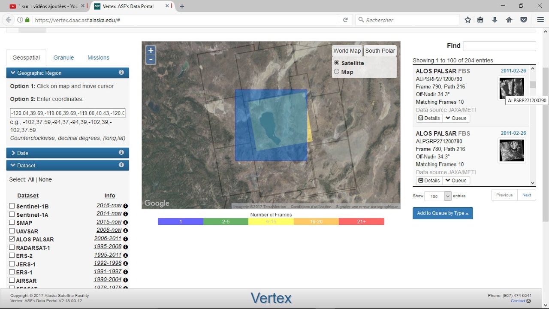The height and width of the screenshot is (309, 549).
Task: Open Add to Queue by Type dropdown
Action: [x=443, y=213]
